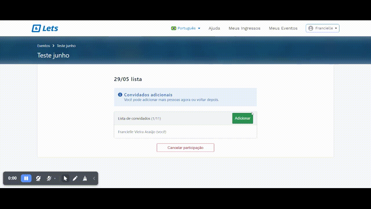Click the broom clear-annotations icon
The image size is (371, 209).
(x=85, y=178)
